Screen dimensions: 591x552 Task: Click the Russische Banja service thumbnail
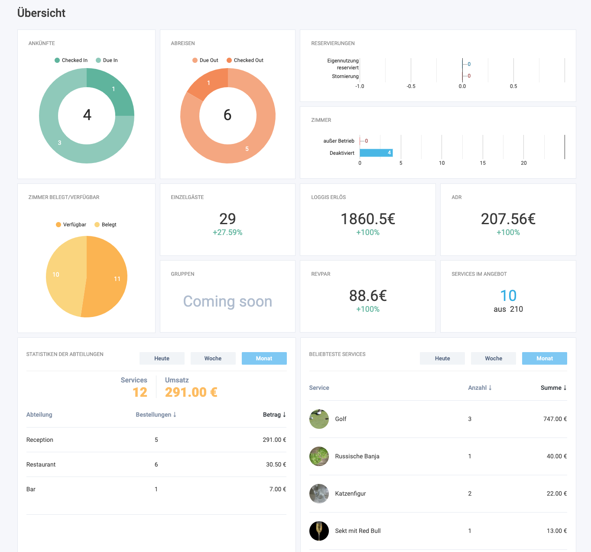319,456
